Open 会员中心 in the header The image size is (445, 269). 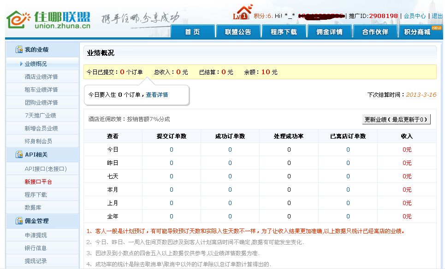coord(415,16)
